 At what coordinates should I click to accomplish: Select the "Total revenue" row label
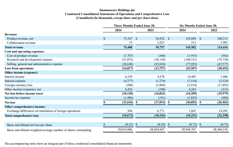[x=14, y=47]
